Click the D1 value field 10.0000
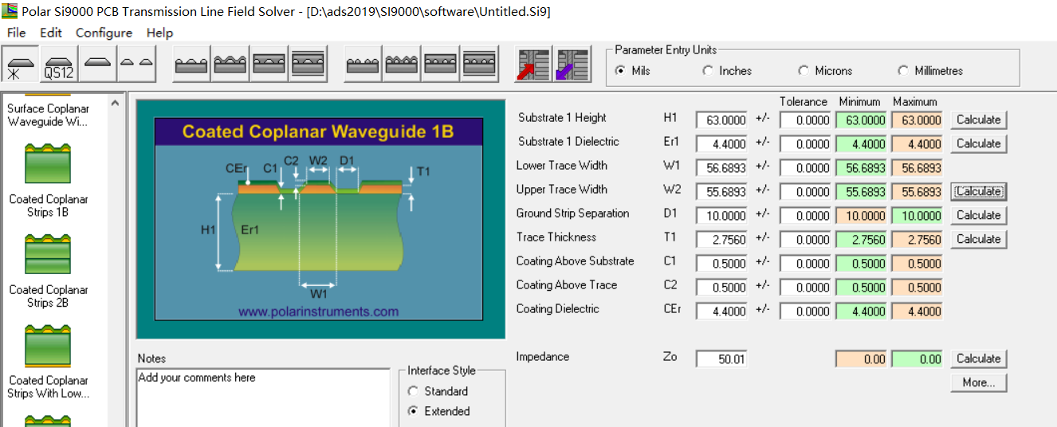This screenshot has width=1057, height=427. (x=722, y=216)
